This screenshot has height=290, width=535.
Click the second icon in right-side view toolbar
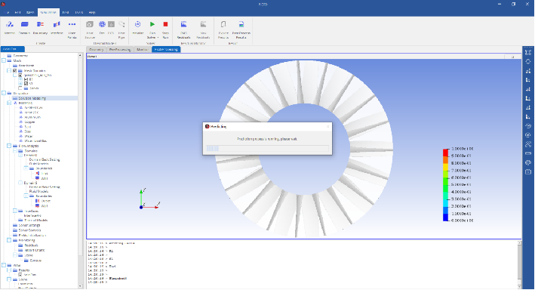click(528, 61)
